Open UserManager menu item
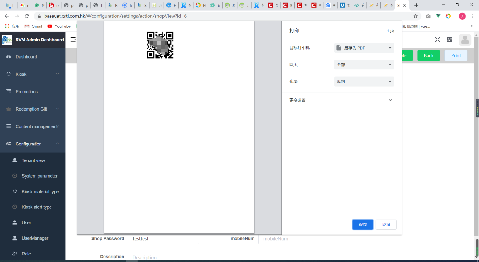Viewport: 479px width, 262px height. click(x=33, y=238)
